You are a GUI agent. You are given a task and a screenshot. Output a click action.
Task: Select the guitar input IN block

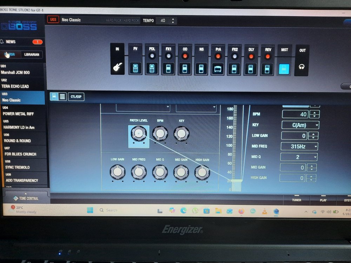point(117,59)
